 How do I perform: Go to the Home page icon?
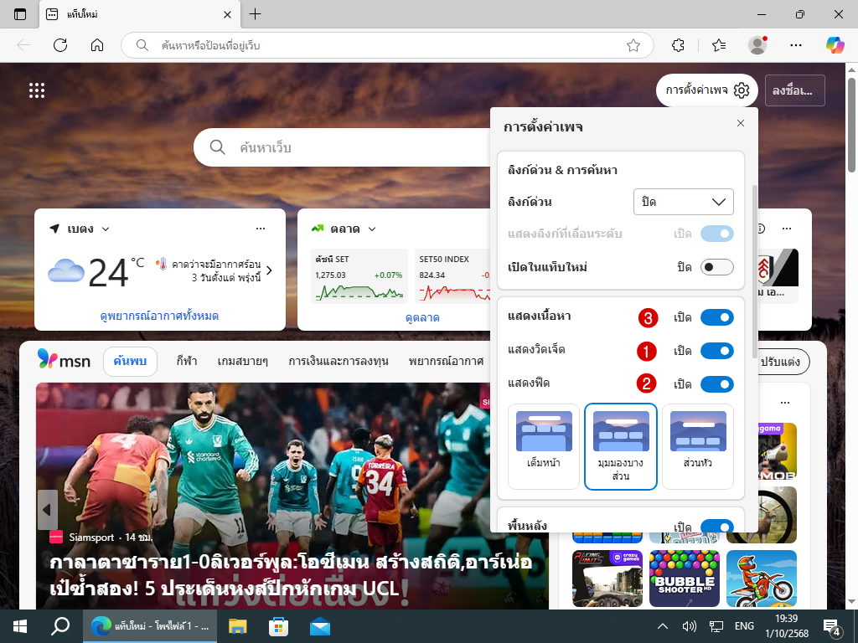97,45
